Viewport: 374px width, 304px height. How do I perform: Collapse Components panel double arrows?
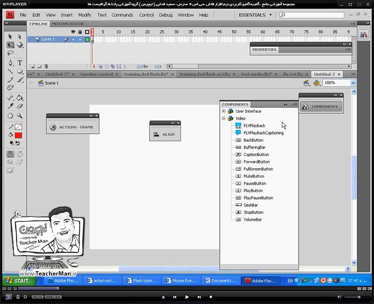tap(286, 104)
